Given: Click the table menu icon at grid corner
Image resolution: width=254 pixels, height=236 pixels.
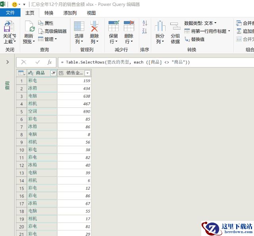Looking at the screenshot, I should coord(21,73).
